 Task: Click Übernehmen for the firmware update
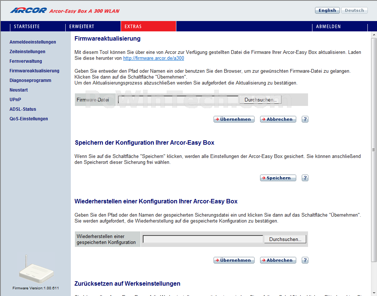pyautogui.click(x=234, y=119)
